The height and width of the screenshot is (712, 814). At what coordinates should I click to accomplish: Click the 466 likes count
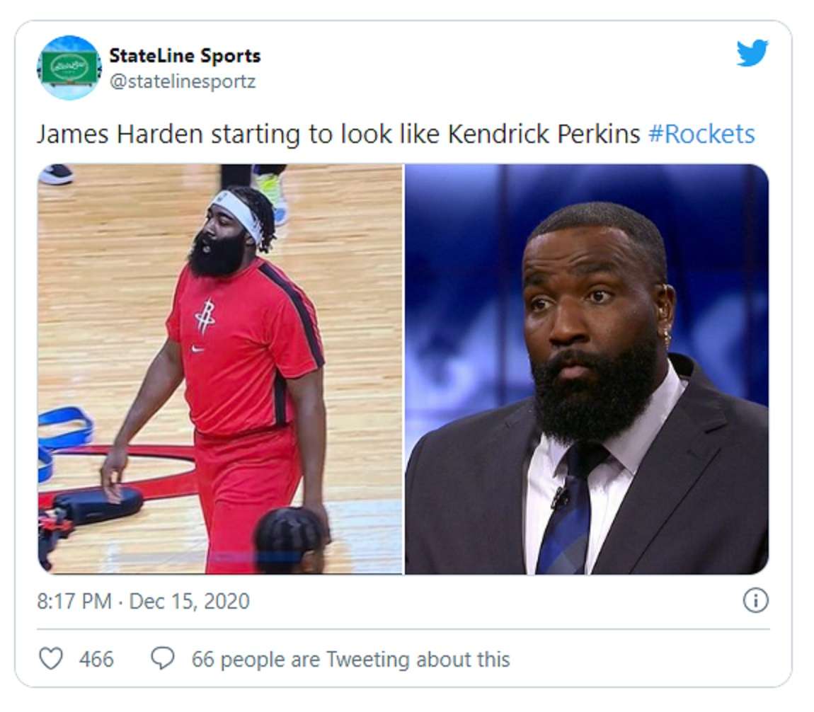pyautogui.click(x=96, y=659)
